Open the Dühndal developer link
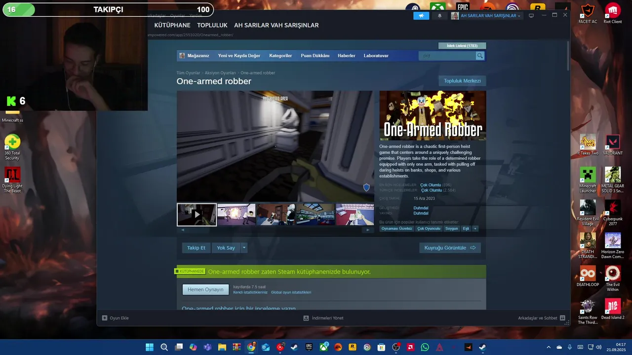The height and width of the screenshot is (355, 632). tap(421, 208)
